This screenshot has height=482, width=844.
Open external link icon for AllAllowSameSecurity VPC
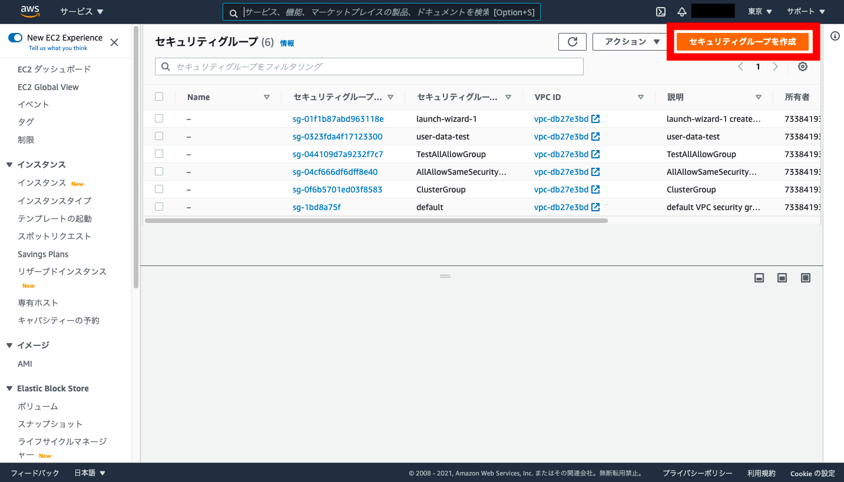coord(595,172)
